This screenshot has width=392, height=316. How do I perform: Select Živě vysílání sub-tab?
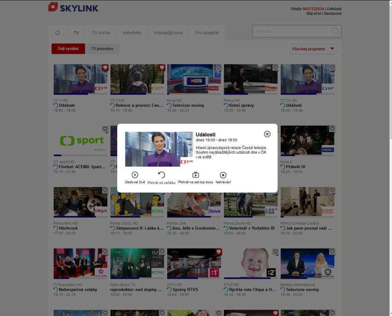point(68,49)
